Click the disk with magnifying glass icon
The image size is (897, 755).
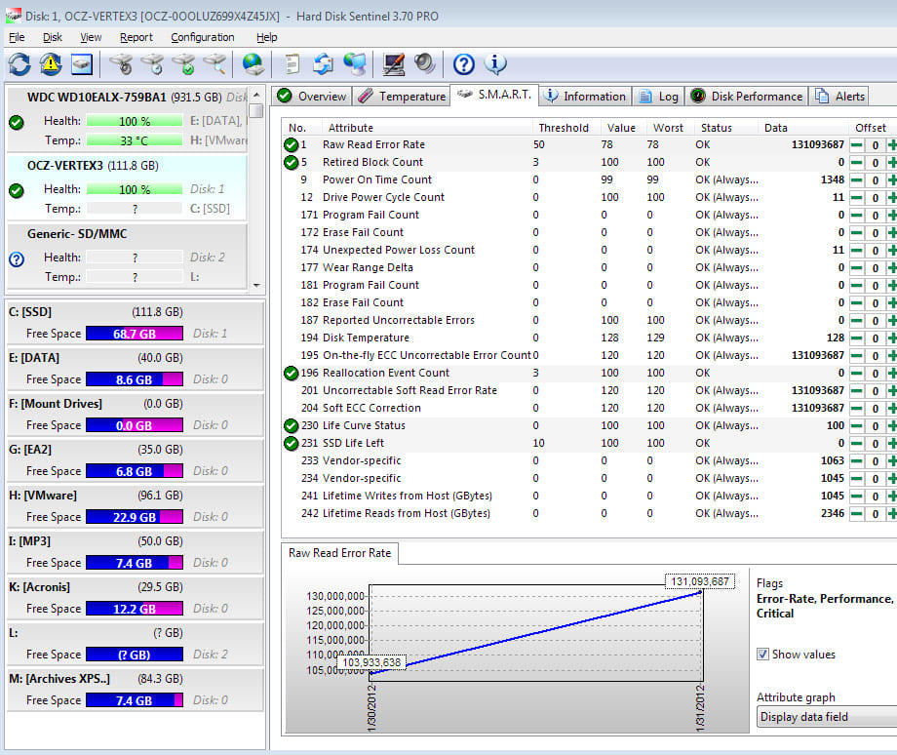tap(215, 64)
